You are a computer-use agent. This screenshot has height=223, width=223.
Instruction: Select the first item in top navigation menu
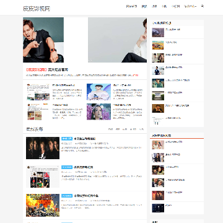point(131,6)
